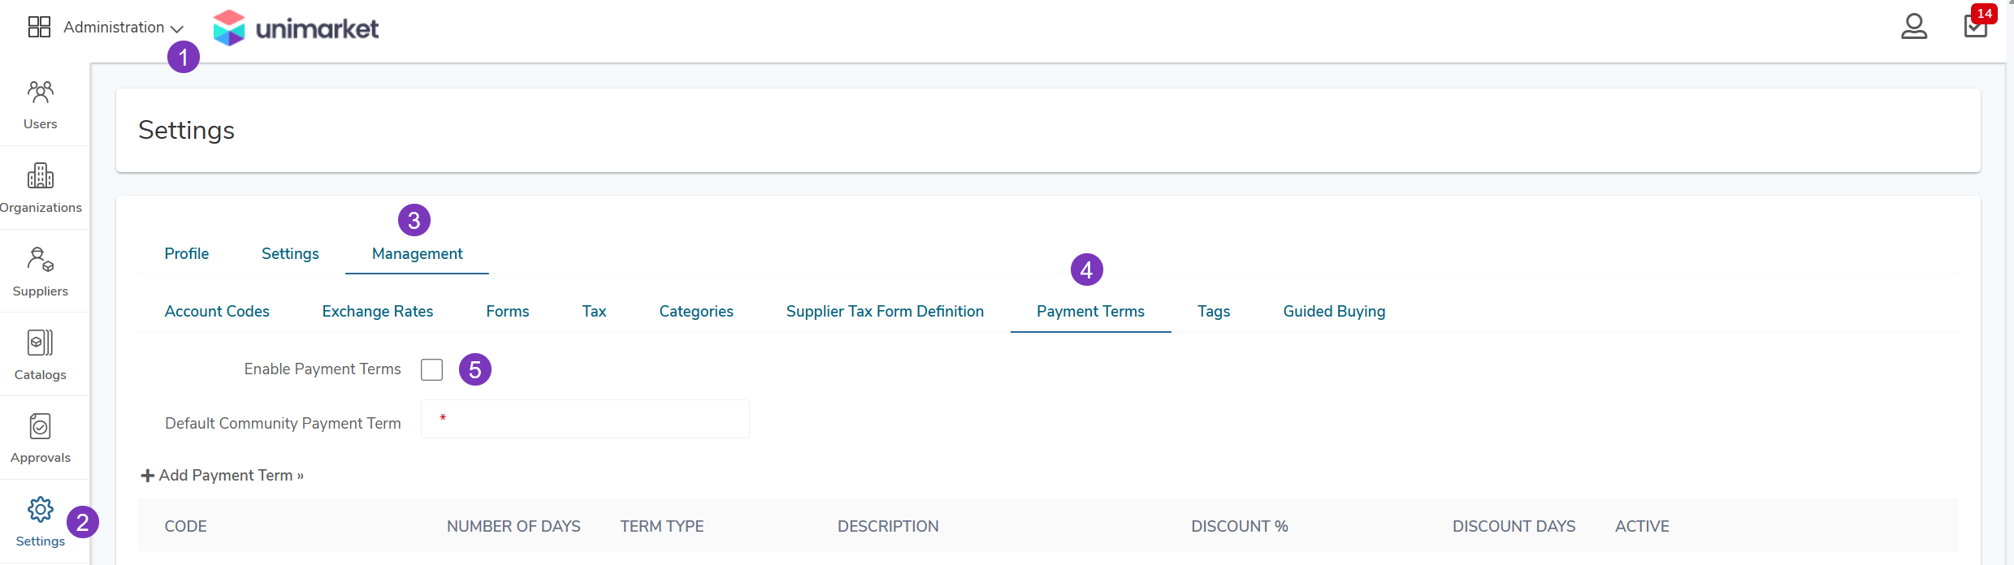Viewport: 2014px width, 565px height.
Task: Click the CODE column header
Action: coord(186,526)
